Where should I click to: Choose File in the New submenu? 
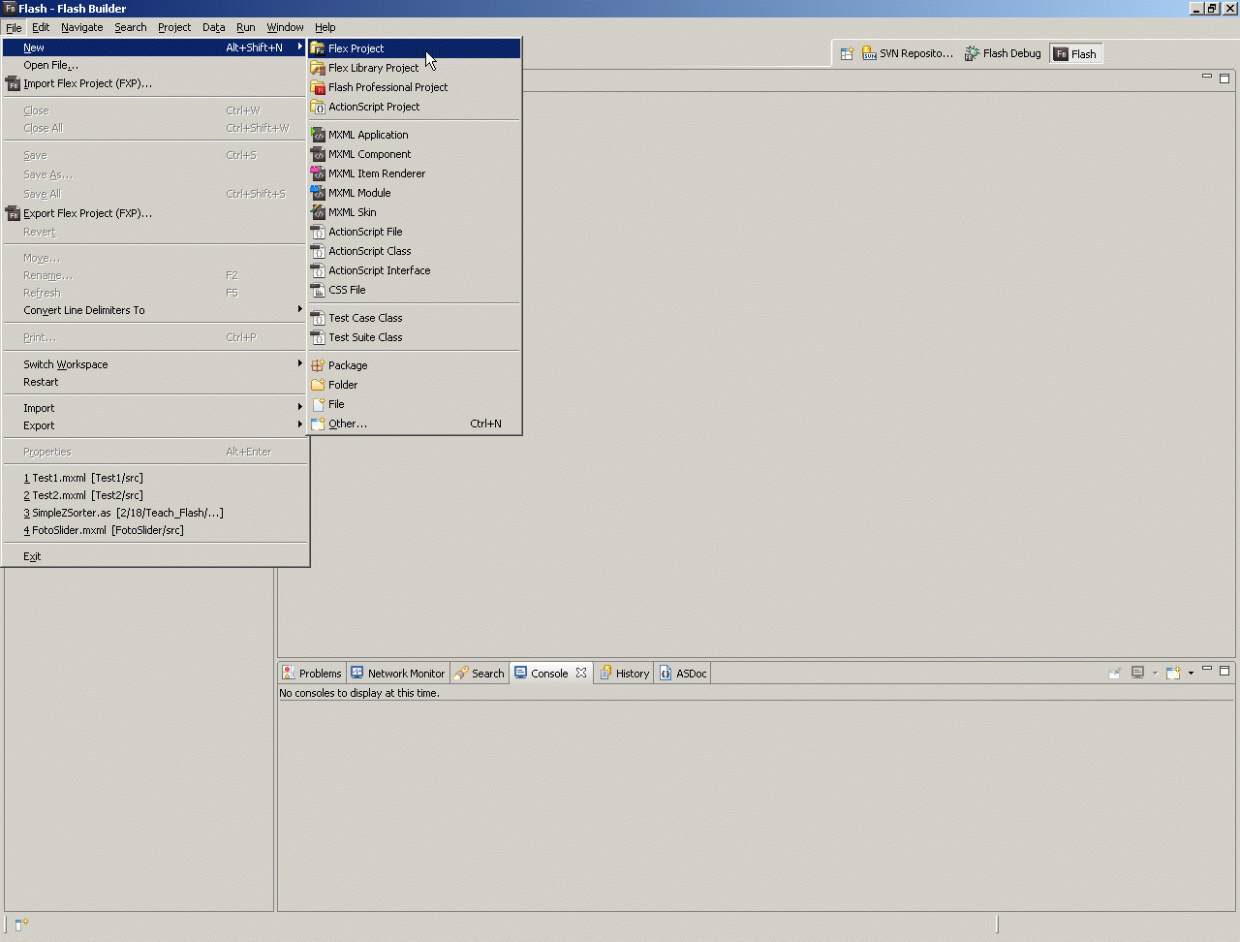pos(415,404)
